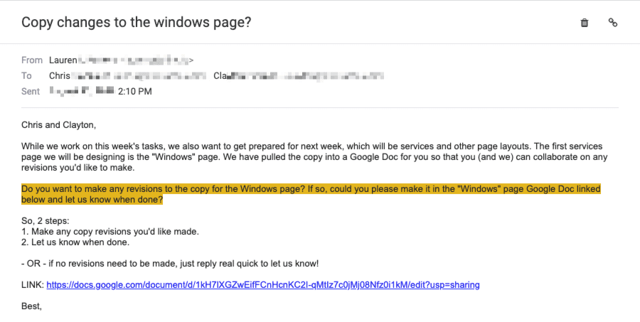Viewport: 640px width, 322px height.
Task: Select sender name Lauren in the From field
Action: pos(63,60)
